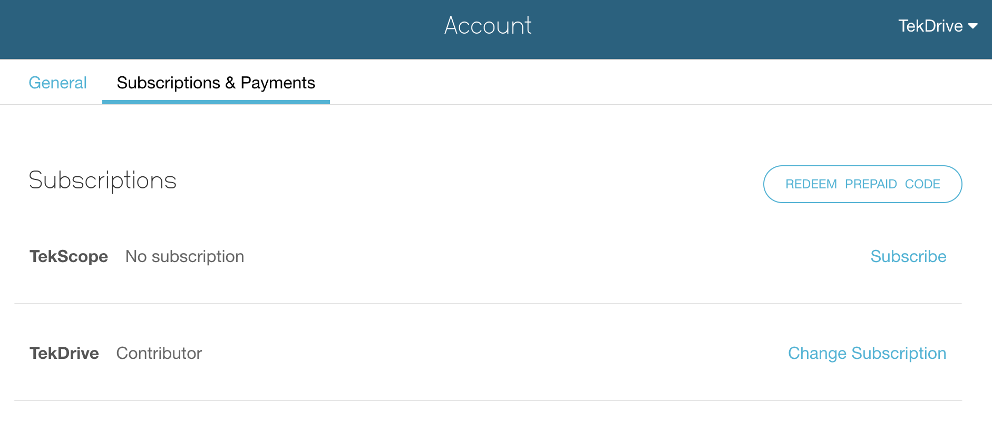The width and height of the screenshot is (992, 442).
Task: Click the REDEEM word inside the prepaid button
Action: [x=811, y=184]
